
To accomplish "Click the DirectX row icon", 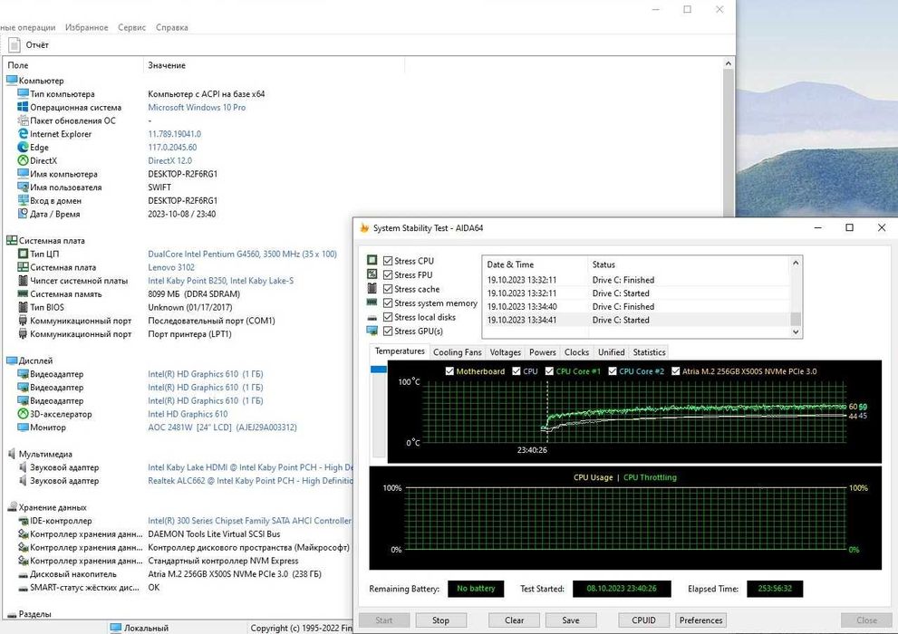I will (x=23, y=161).
